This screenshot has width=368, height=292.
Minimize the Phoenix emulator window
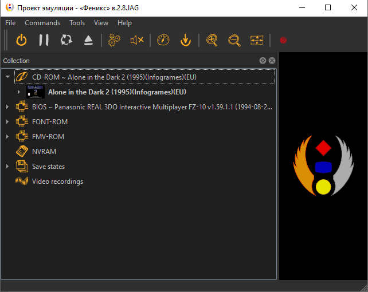pyautogui.click(x=302, y=8)
